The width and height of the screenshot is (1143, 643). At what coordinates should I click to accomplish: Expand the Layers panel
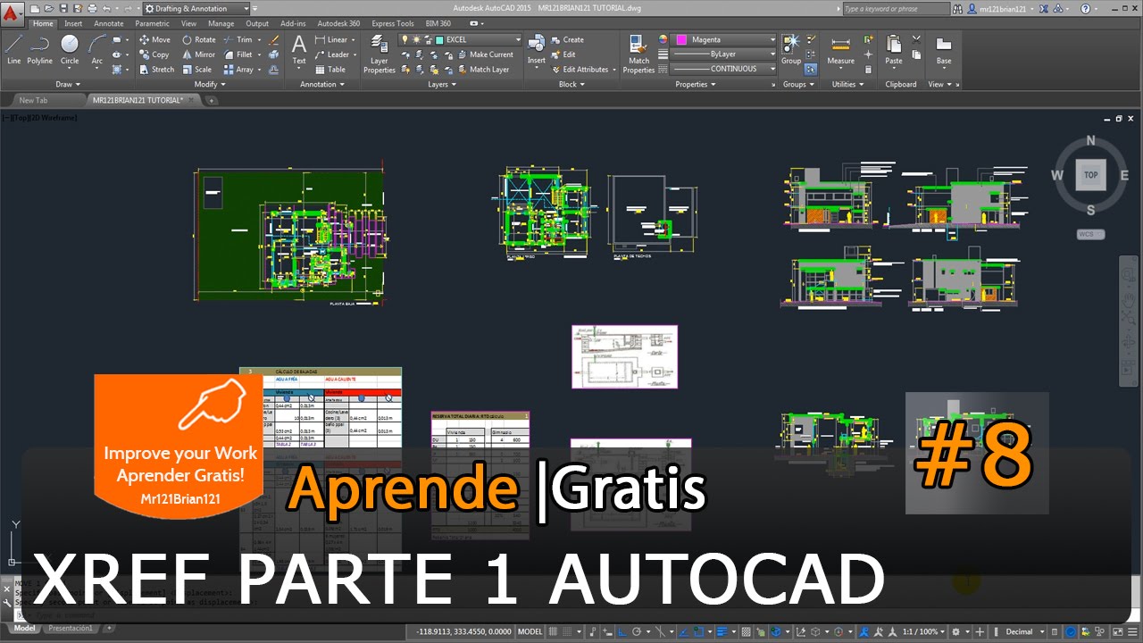click(442, 84)
